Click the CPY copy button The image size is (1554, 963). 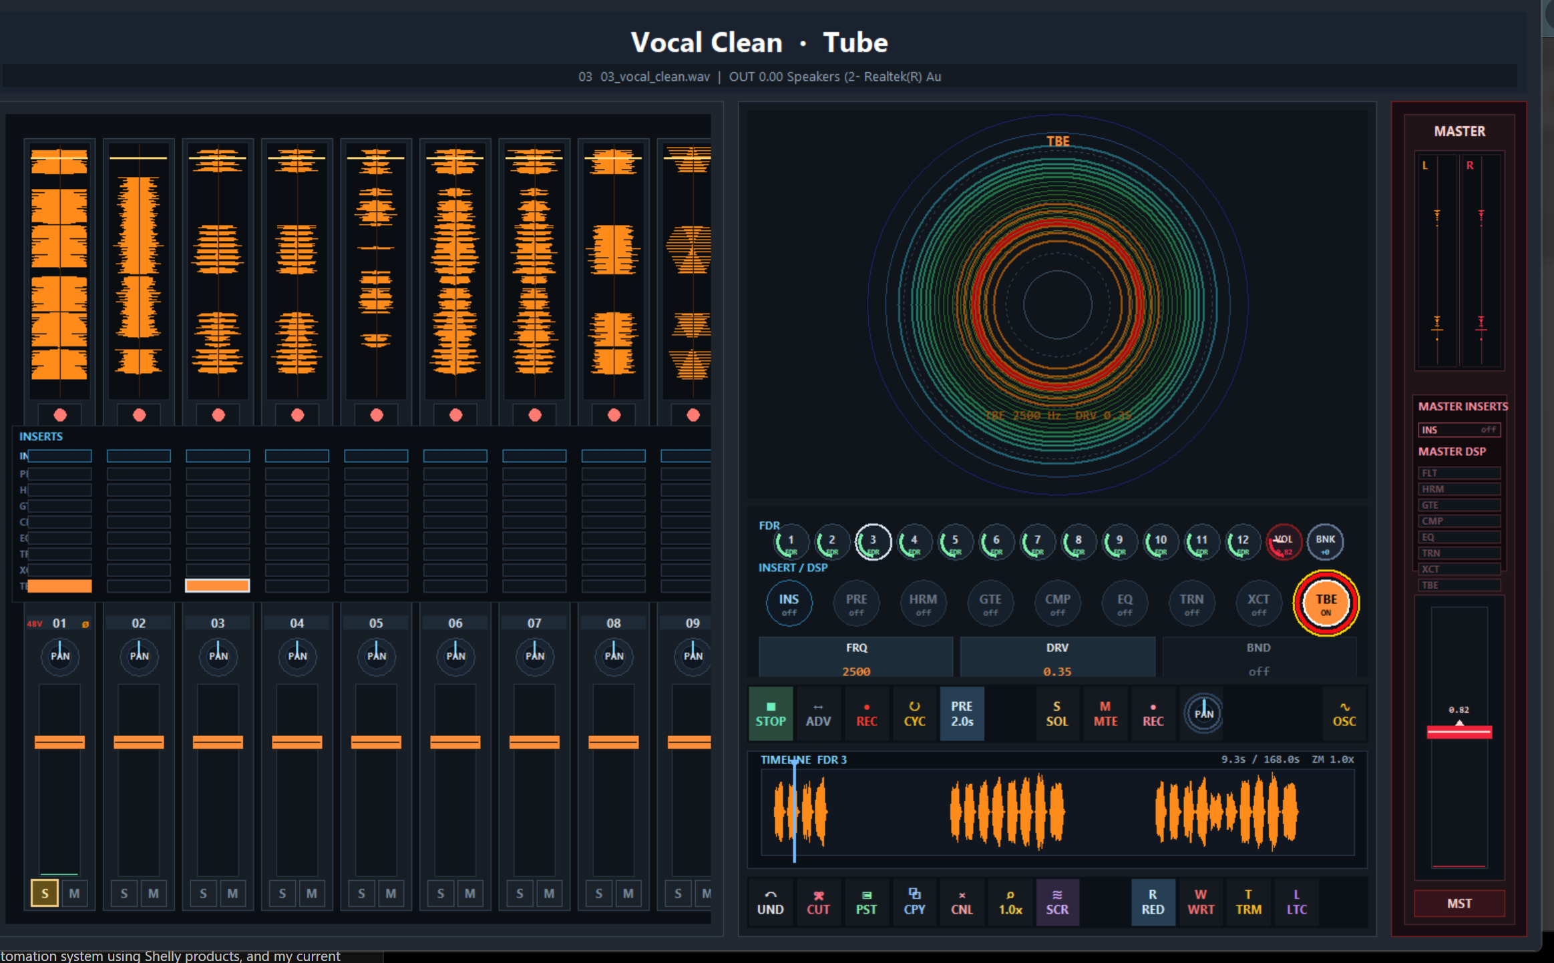914,902
